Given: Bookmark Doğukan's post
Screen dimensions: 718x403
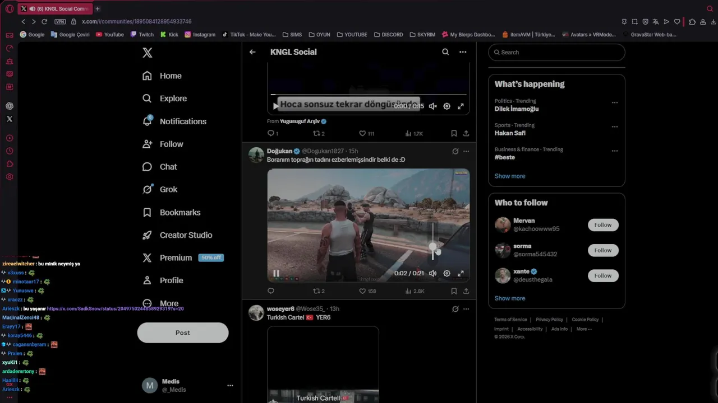Looking at the screenshot, I should point(454,291).
